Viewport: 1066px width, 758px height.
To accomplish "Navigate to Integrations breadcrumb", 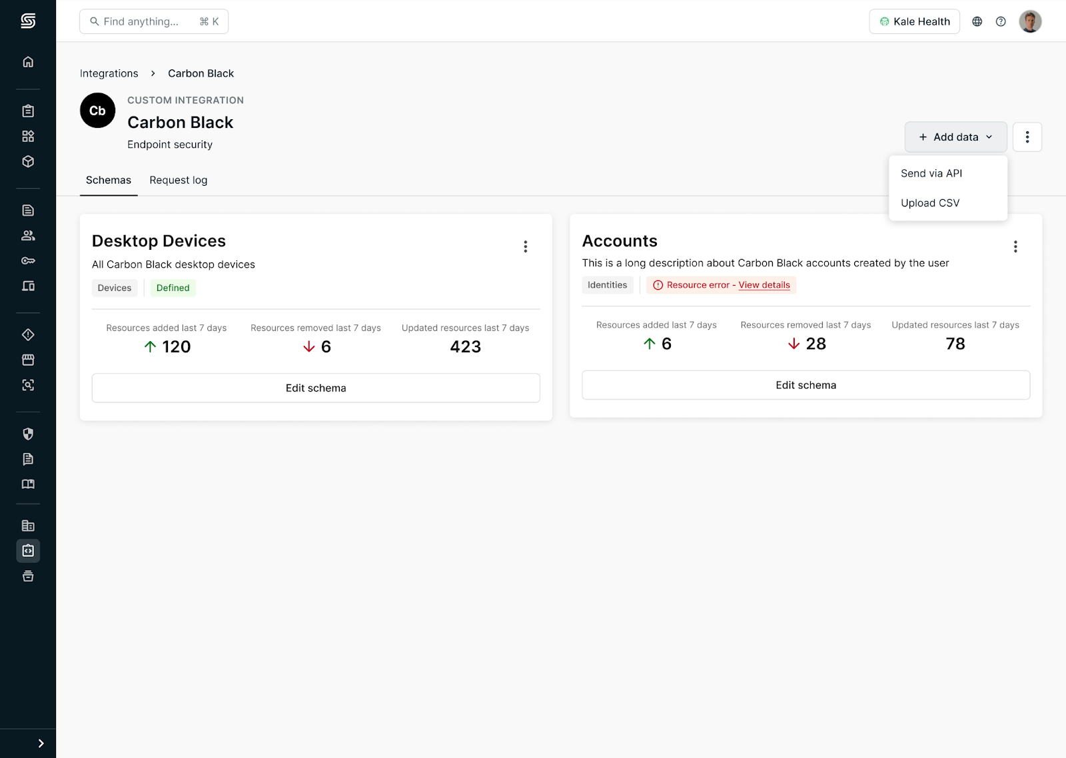I will [x=109, y=73].
